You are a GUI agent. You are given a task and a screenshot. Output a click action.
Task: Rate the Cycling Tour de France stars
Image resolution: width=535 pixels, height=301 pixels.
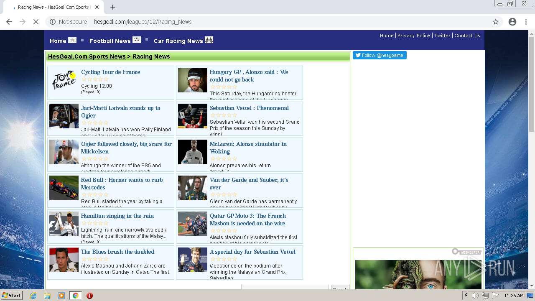[95, 79]
